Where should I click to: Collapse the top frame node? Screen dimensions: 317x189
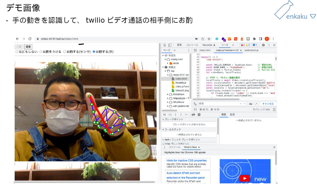click(165, 71)
